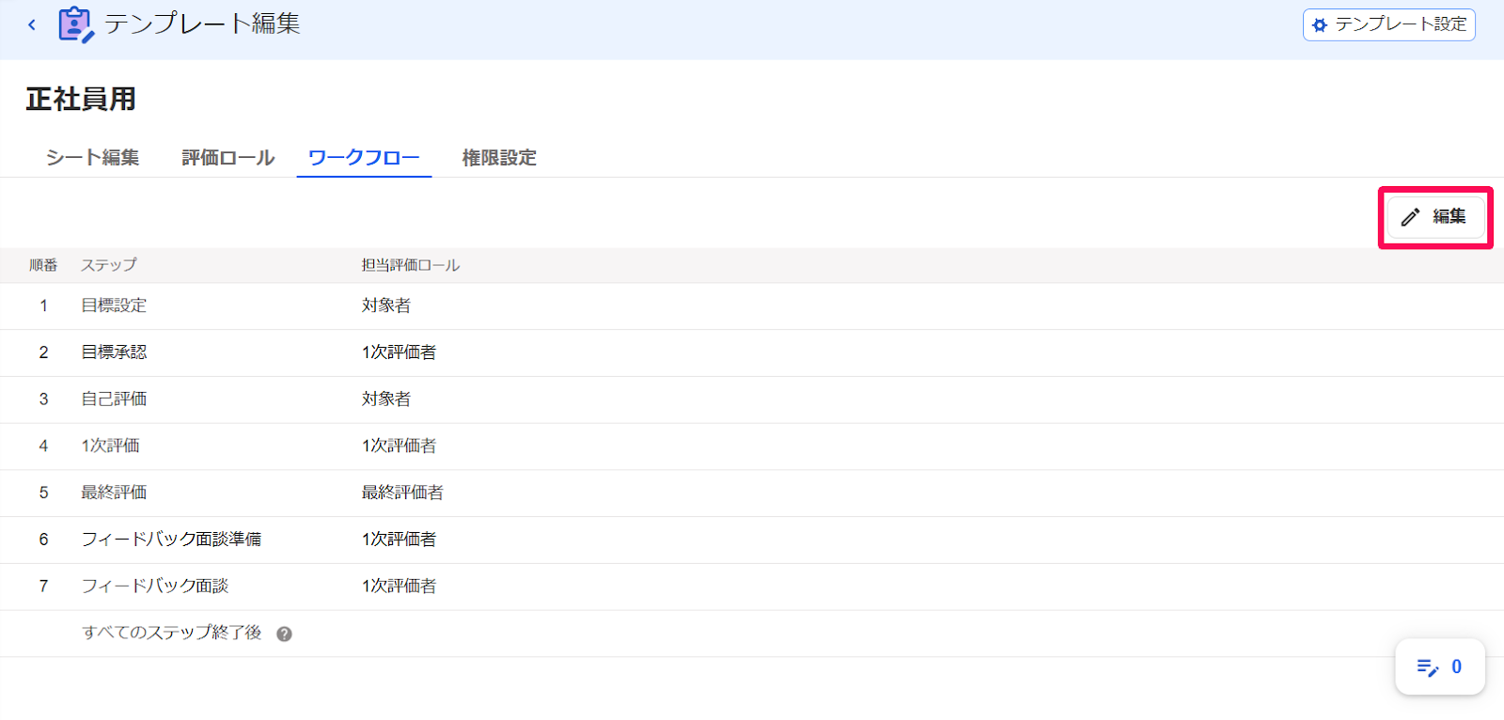The image size is (1504, 720).
Task: Click the 0 counter floating button
Action: click(x=1440, y=667)
